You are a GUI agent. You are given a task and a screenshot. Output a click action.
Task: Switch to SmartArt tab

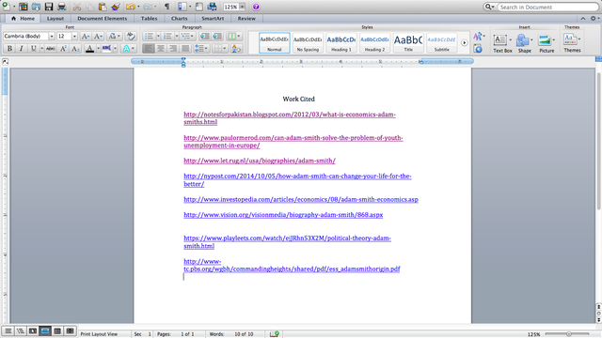[213, 19]
